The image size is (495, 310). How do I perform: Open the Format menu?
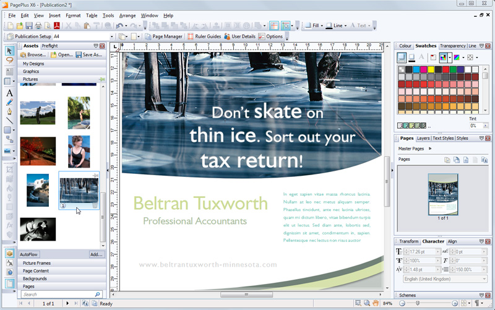point(73,15)
